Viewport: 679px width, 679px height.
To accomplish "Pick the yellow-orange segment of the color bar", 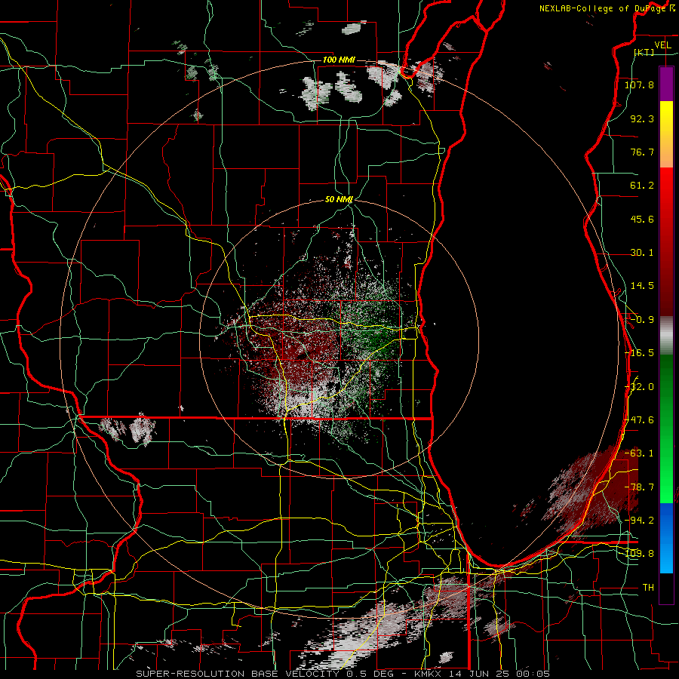I will click(x=666, y=135).
